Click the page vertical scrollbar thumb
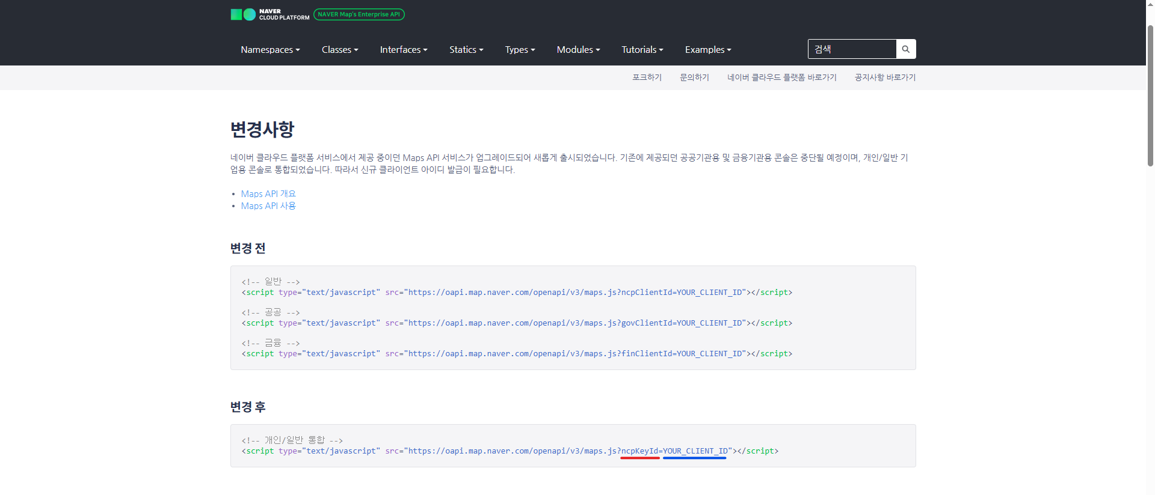The height and width of the screenshot is (495, 1155). pyautogui.click(x=1150, y=95)
